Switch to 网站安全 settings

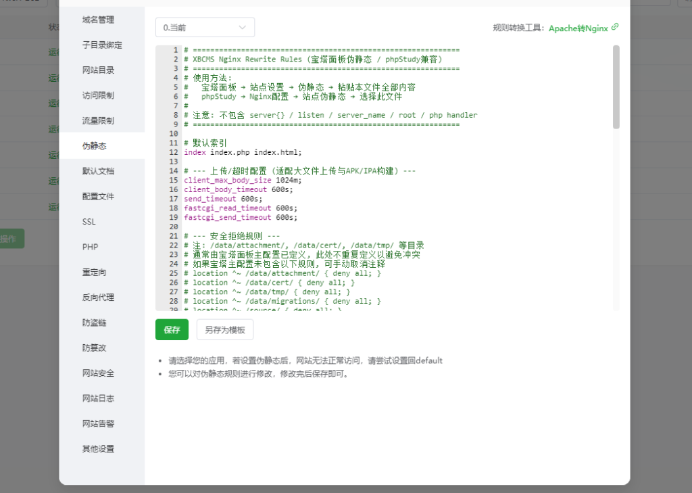point(98,373)
